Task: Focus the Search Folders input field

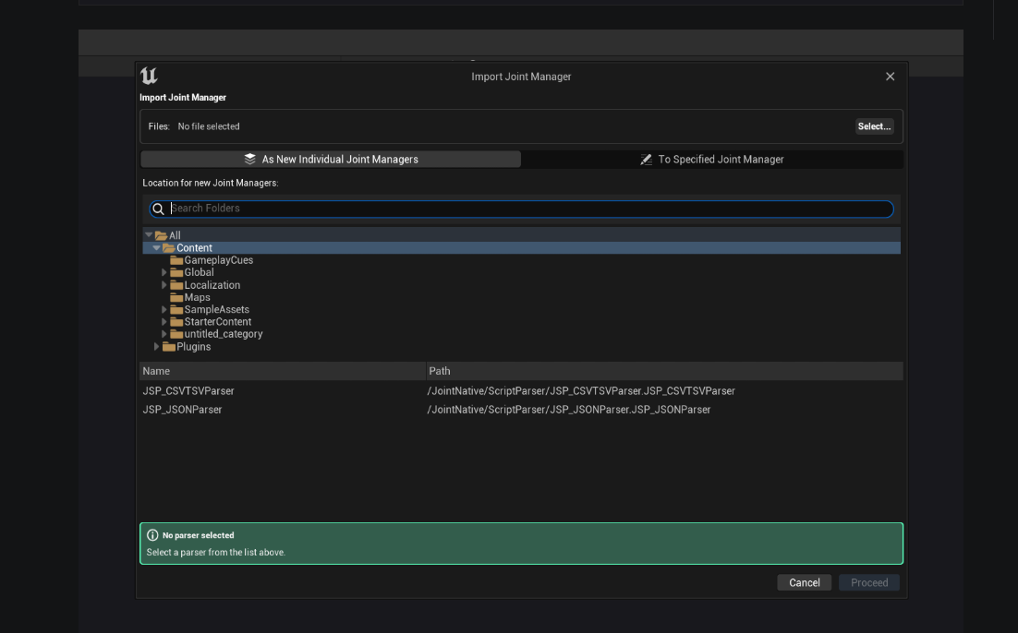Action: click(x=527, y=209)
